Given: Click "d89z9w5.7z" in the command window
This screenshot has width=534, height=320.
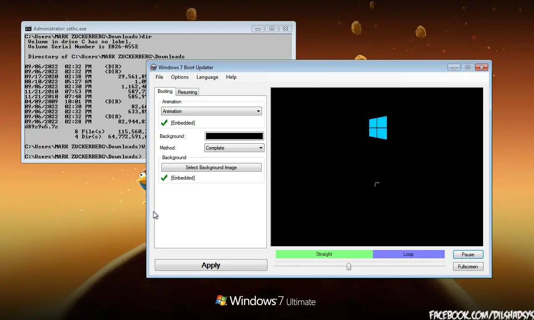Looking at the screenshot, I should point(41,127).
